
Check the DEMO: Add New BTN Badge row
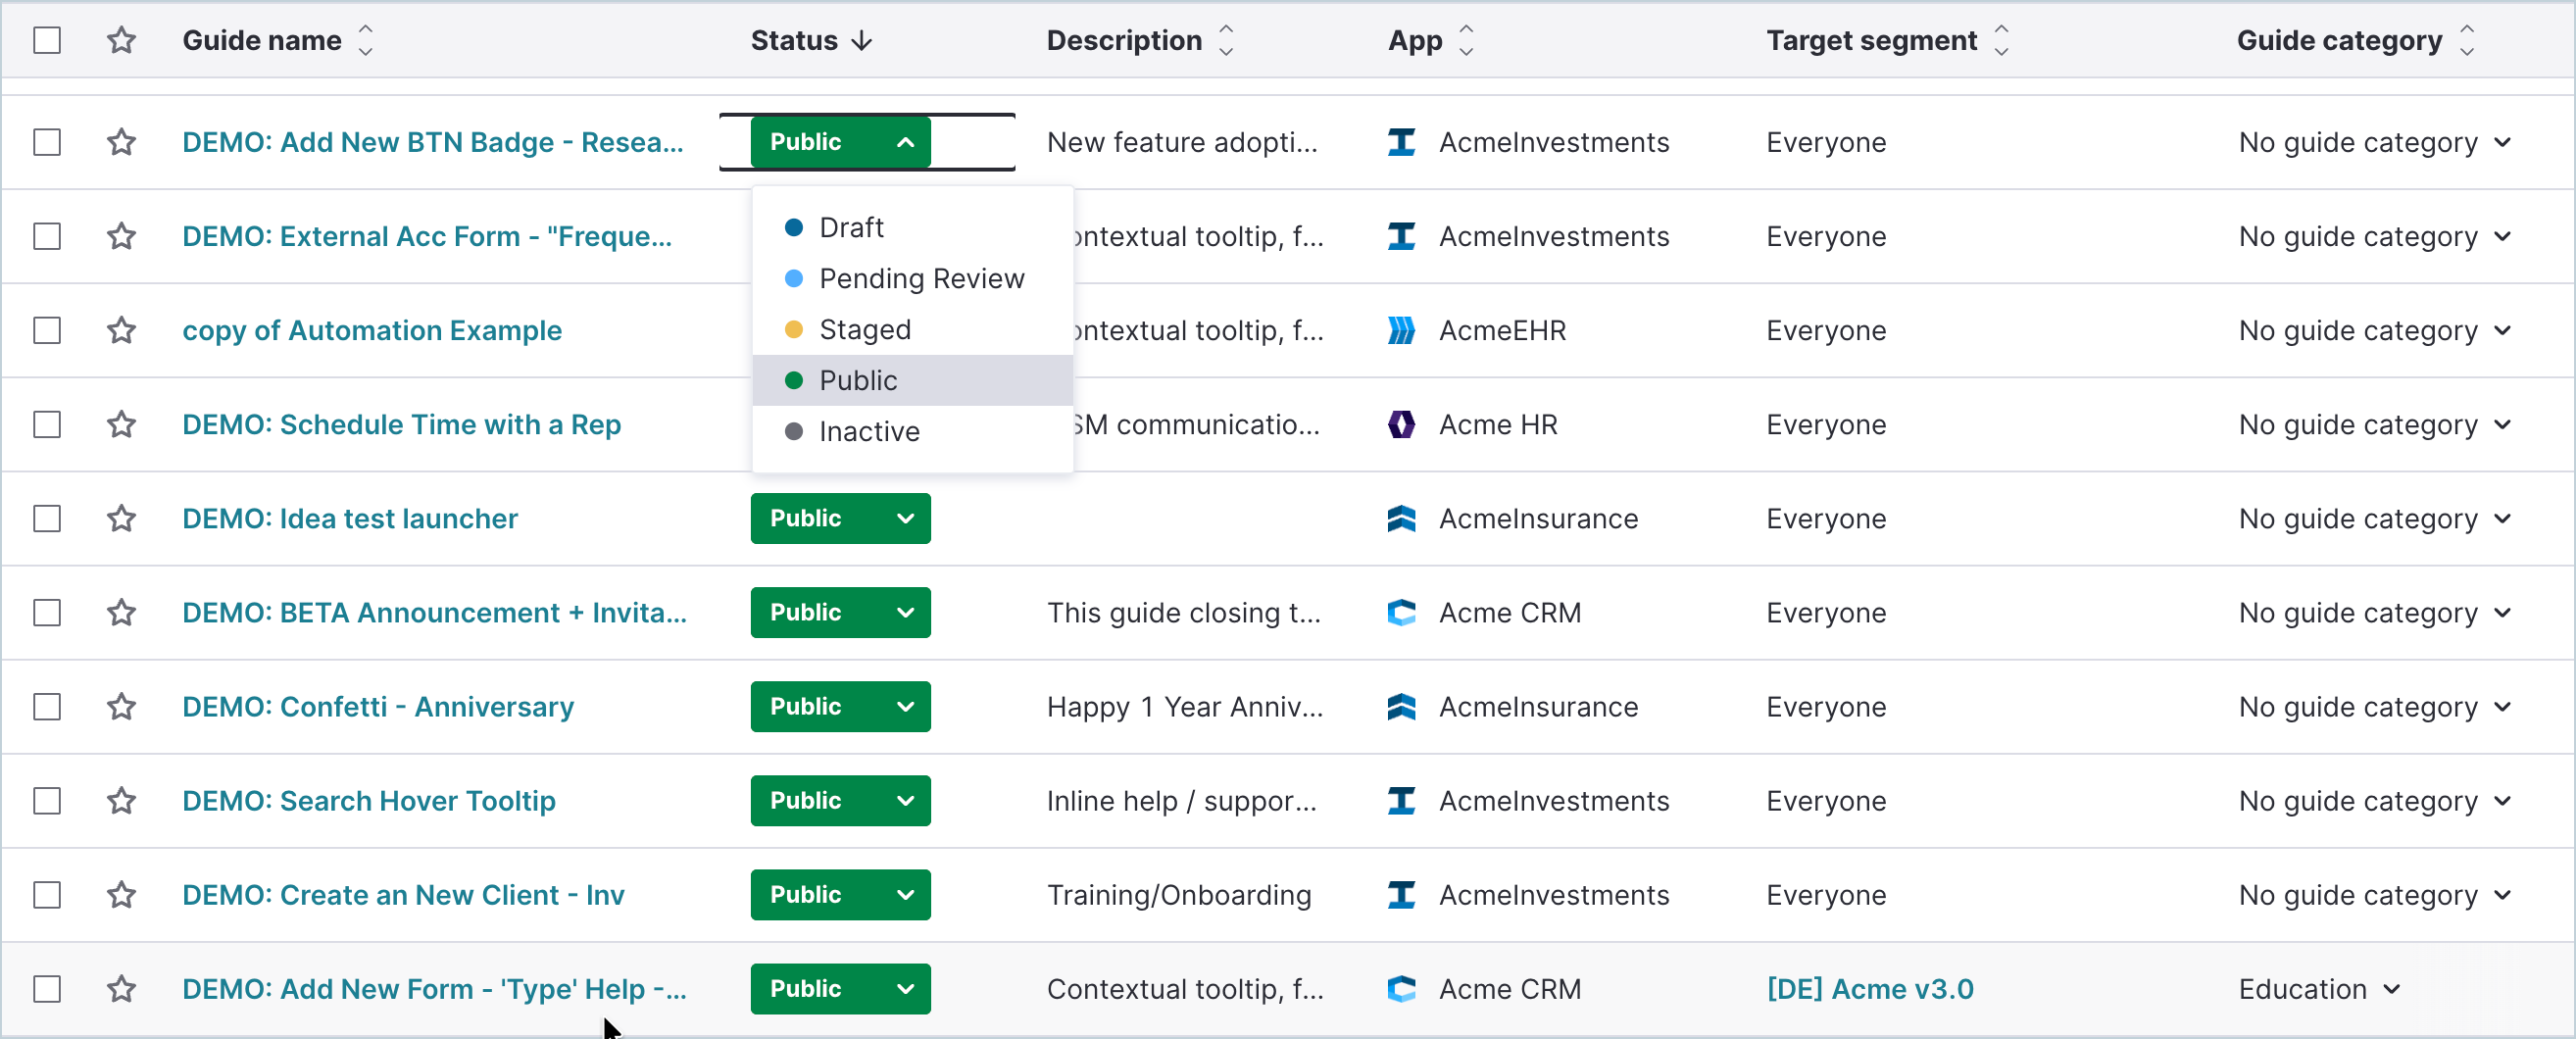pos(47,142)
